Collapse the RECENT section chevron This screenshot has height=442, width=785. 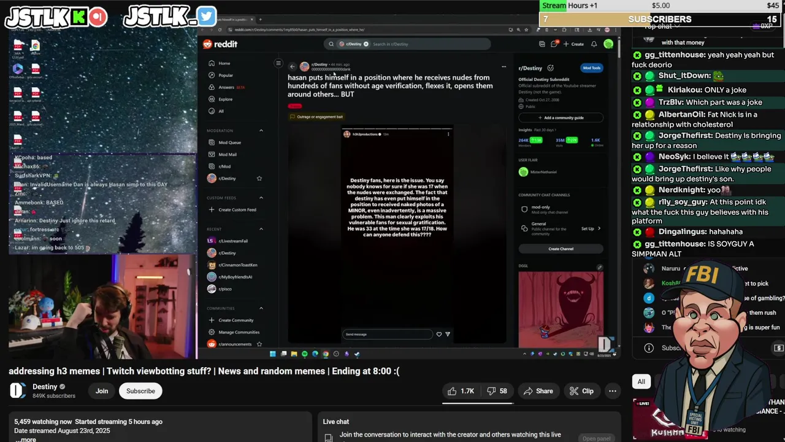click(261, 229)
